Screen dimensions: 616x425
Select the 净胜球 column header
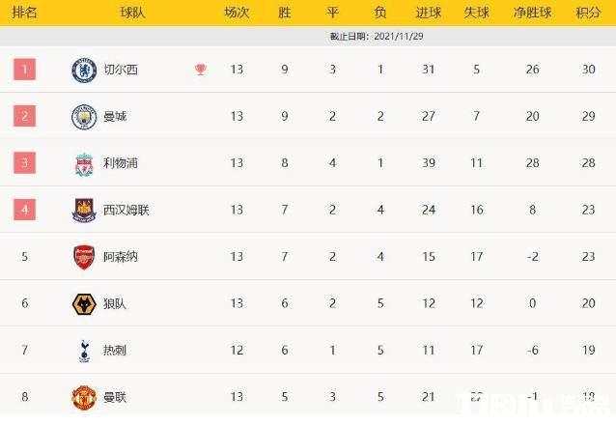pyautogui.click(x=532, y=13)
